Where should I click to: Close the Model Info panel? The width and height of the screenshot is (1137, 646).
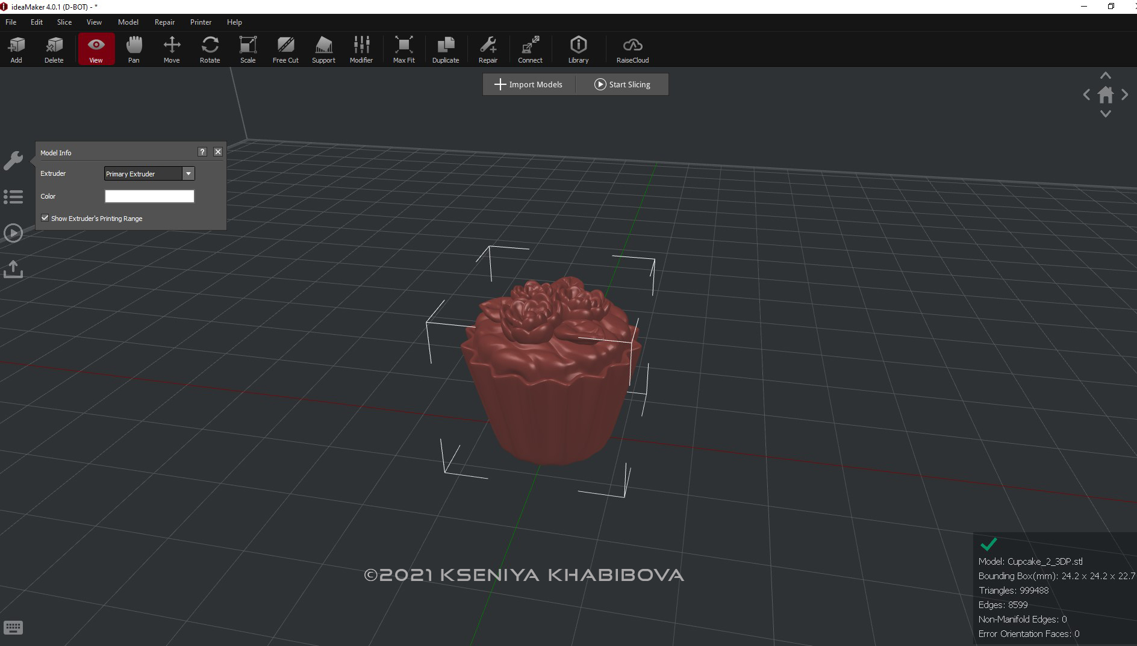218,152
